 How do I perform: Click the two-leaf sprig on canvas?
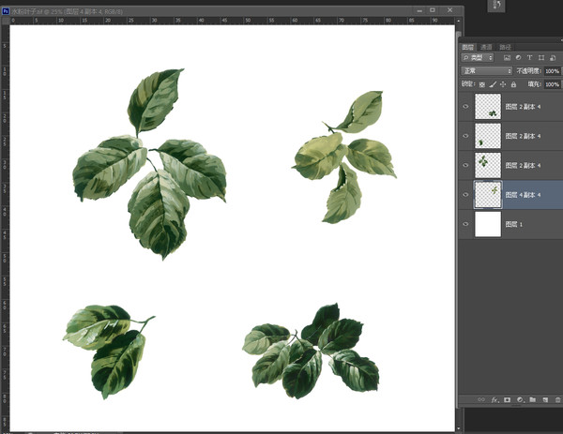pos(108,352)
